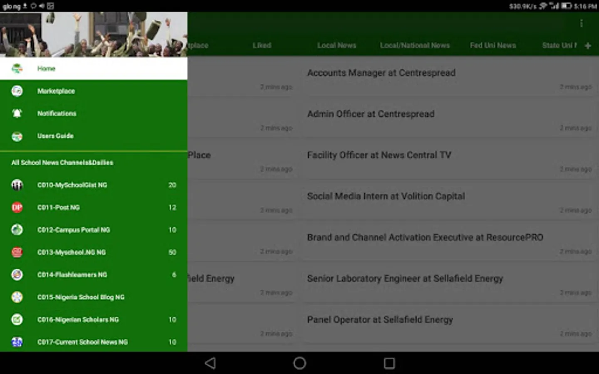Image resolution: width=599 pixels, height=374 pixels.
Task: Open Marketplace from the navigation drawer
Action: (56, 91)
